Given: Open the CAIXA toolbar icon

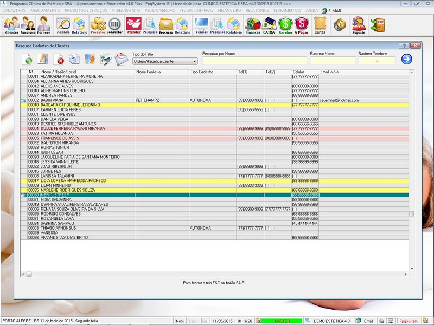Looking at the screenshot, I should (269, 25).
